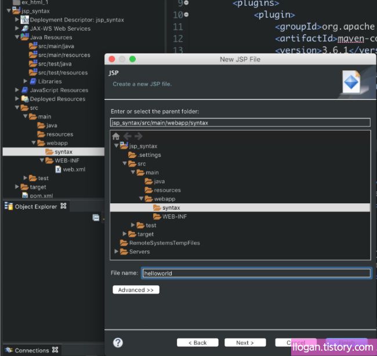Collapse jsp_syntax project in Project Explorer
This screenshot has width=377, height=356.
[9, 10]
